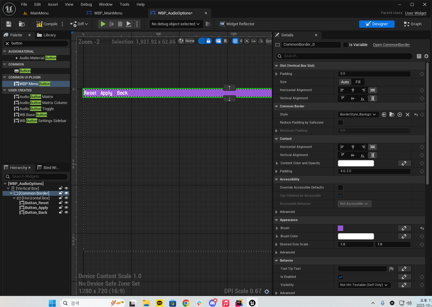Viewport: 432px width, 307px height.
Task: Open Widget Reflector tool
Action: point(237,24)
